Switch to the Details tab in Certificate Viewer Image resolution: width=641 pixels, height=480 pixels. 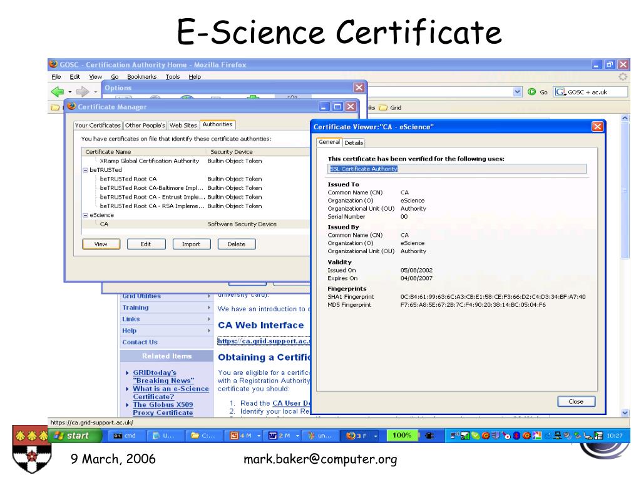354,143
